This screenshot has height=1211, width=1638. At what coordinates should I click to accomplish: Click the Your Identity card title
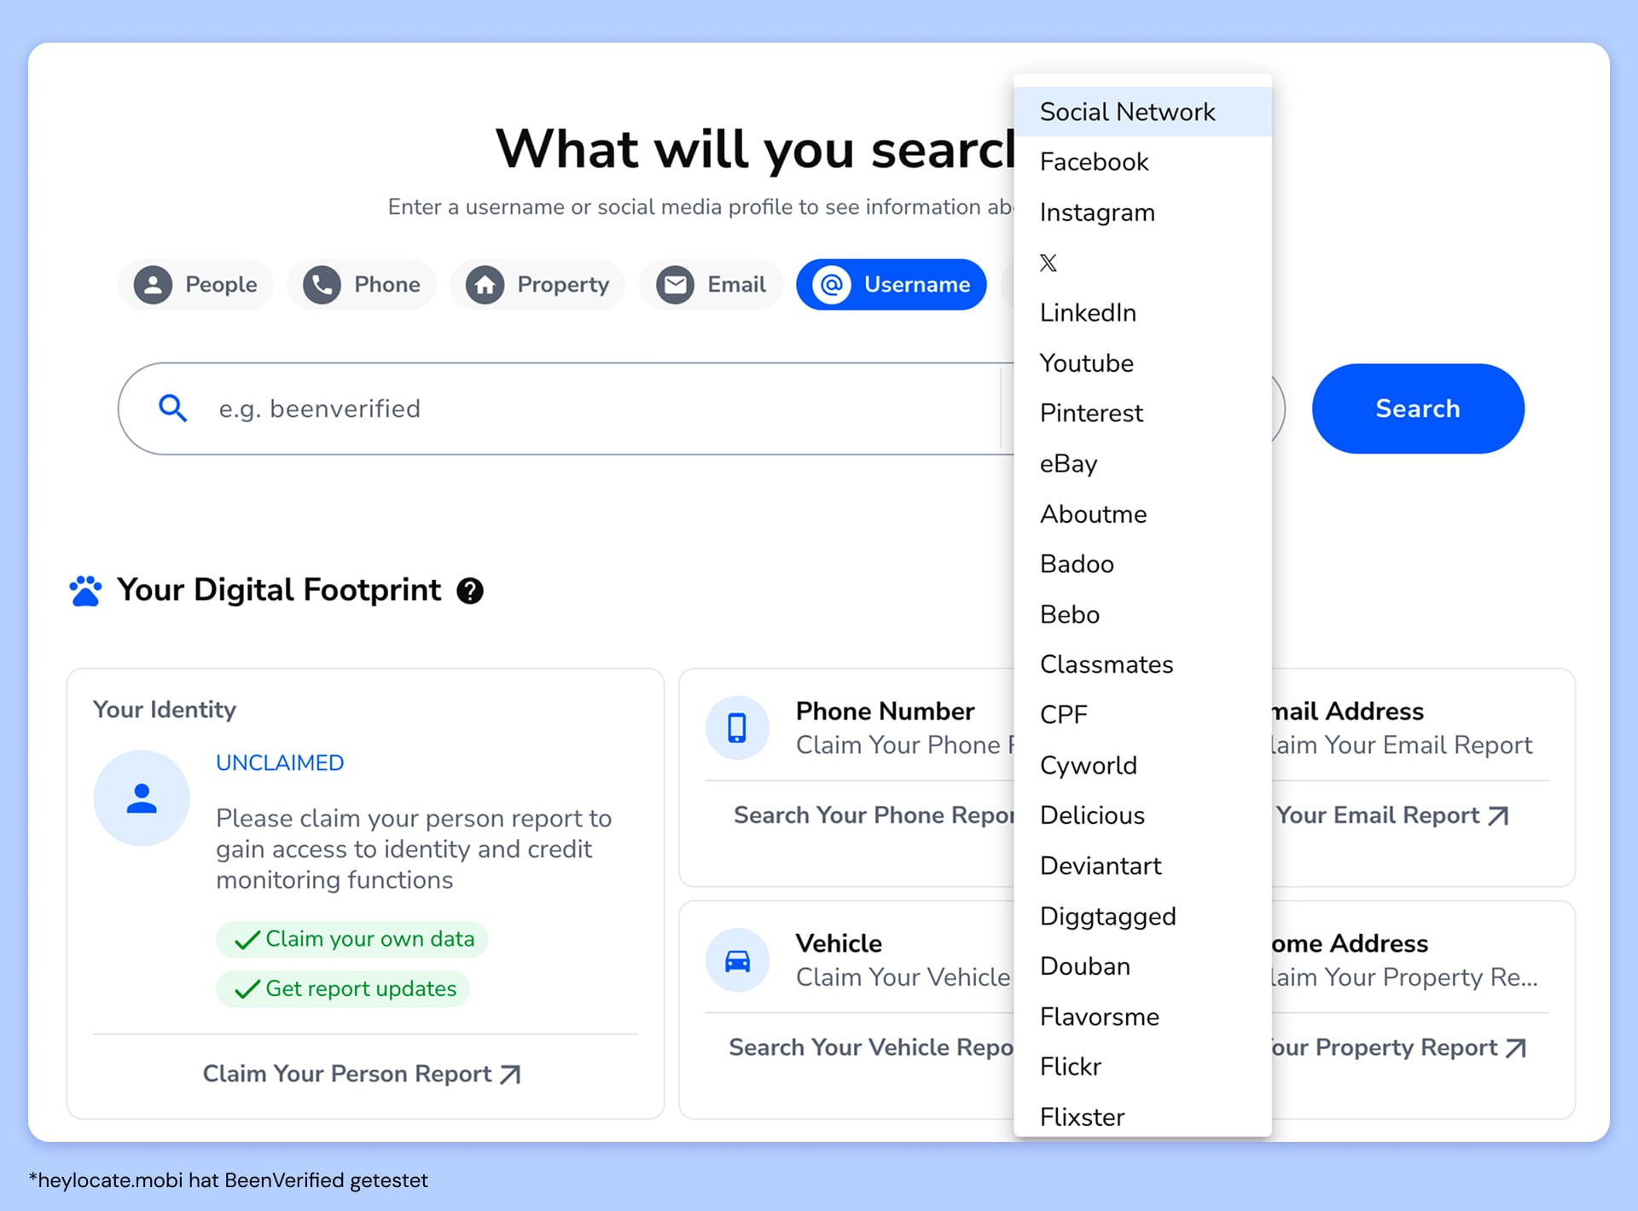coord(165,710)
